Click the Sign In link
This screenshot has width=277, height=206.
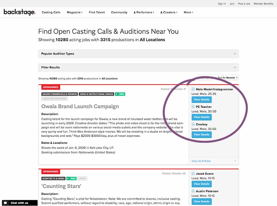(x=222, y=4)
